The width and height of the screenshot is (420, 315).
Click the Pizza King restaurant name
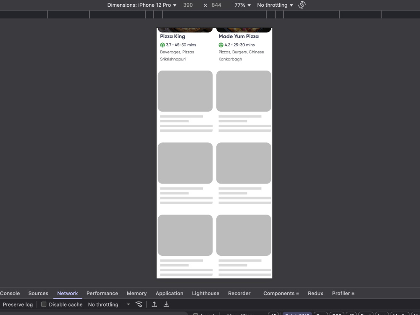(173, 37)
